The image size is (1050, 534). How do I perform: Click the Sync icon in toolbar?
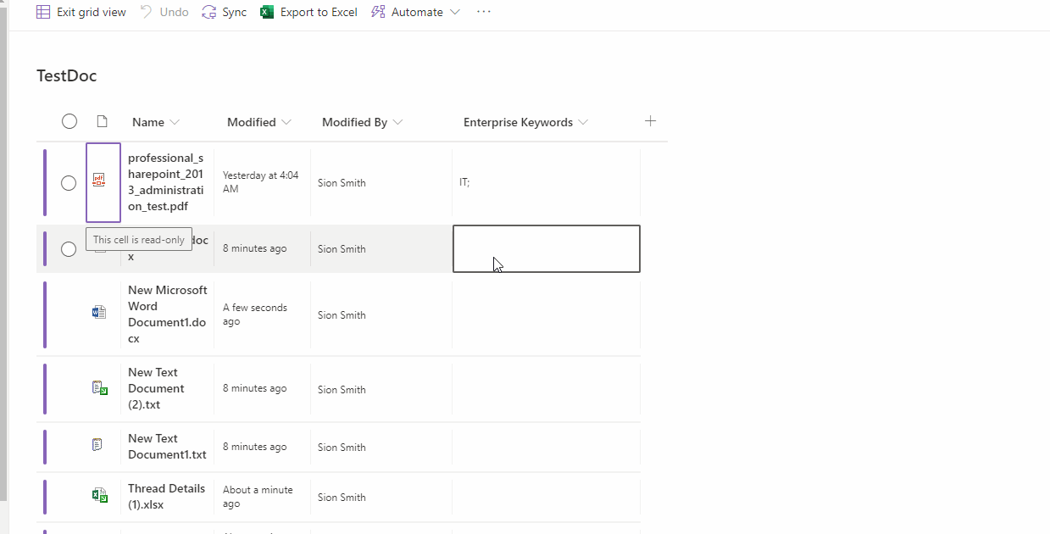[209, 12]
